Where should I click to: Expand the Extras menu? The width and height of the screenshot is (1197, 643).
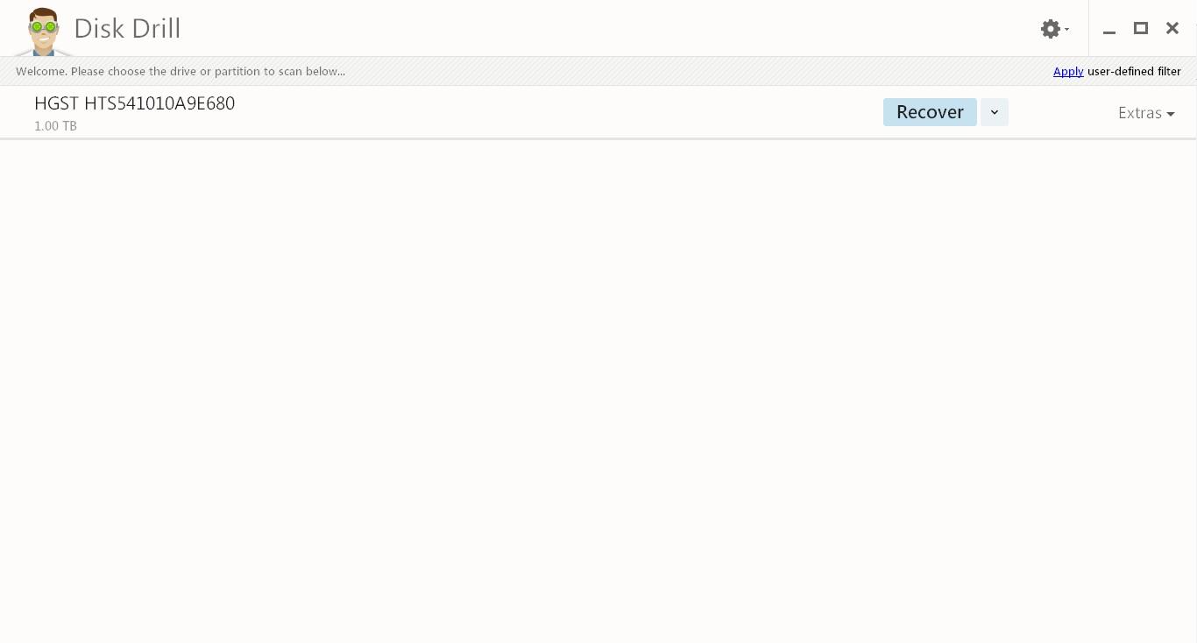point(1146,113)
